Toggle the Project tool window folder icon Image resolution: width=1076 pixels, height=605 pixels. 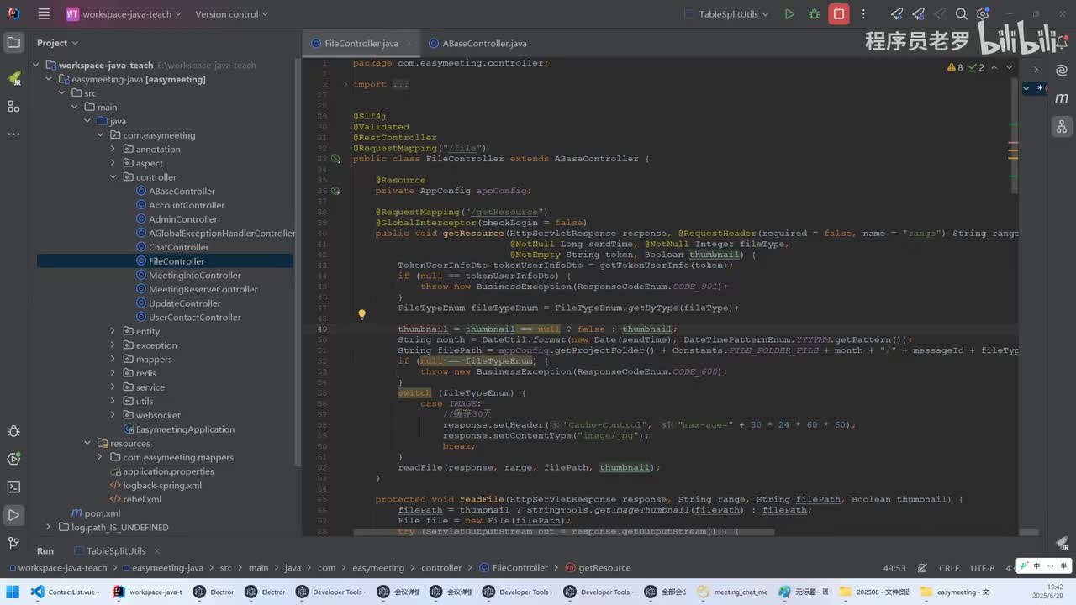[13, 43]
